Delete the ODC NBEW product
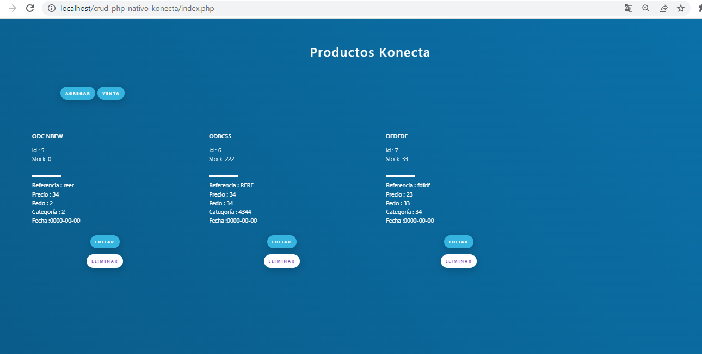The width and height of the screenshot is (702, 354). (104, 261)
